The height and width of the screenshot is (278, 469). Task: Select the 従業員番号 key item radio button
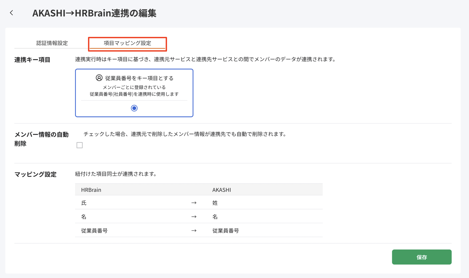tap(134, 108)
